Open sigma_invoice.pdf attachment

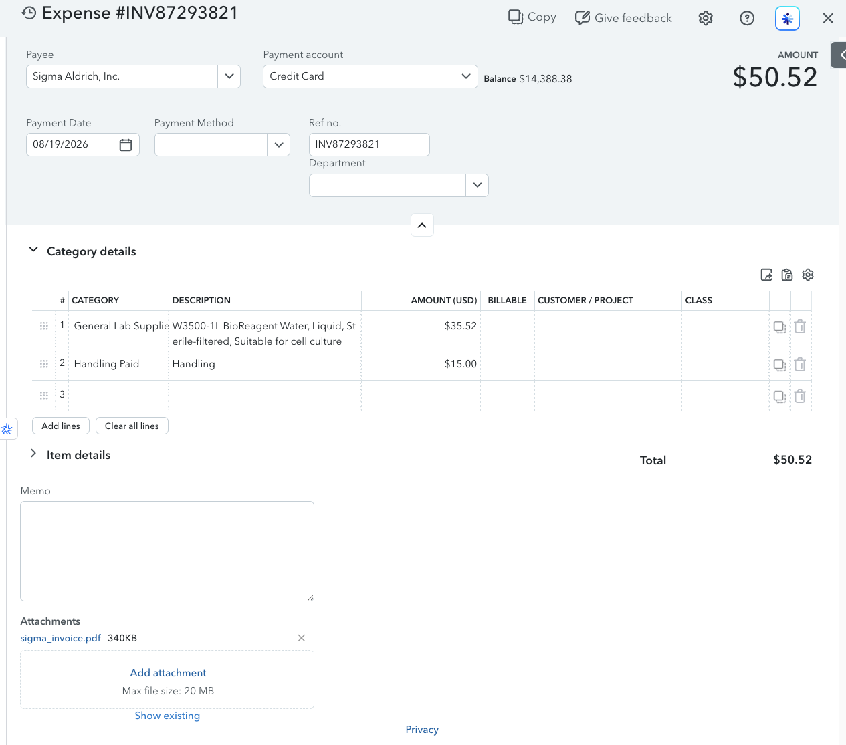(60, 638)
